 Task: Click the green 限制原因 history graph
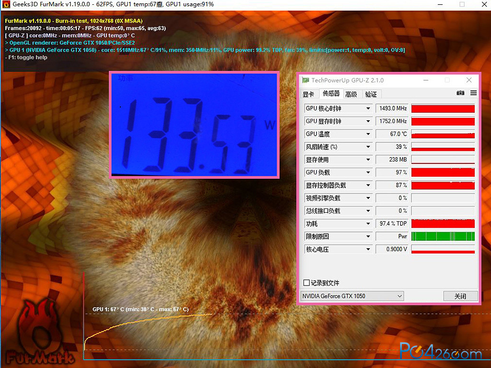coord(443,237)
